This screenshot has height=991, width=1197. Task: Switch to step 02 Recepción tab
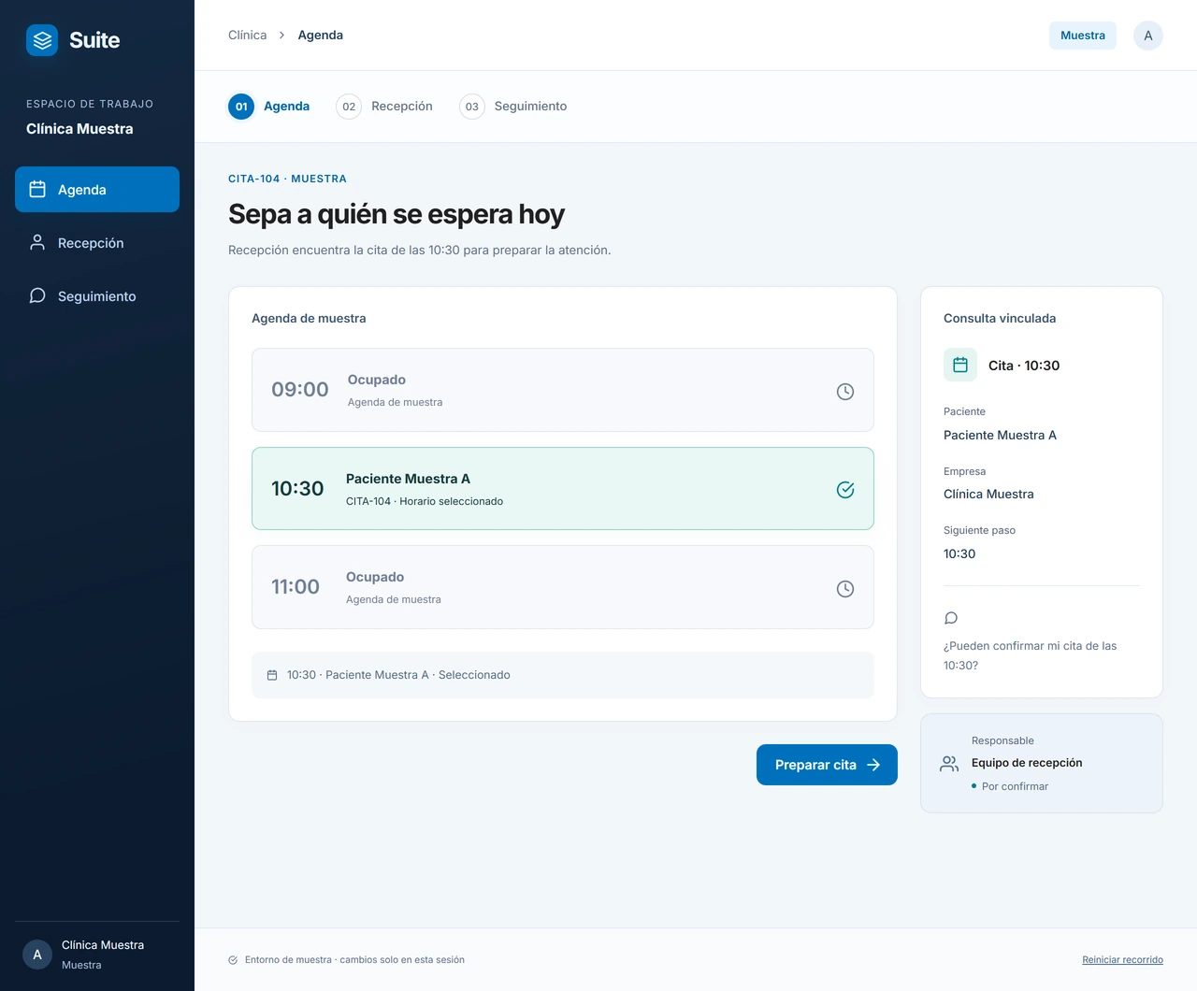pos(384,107)
